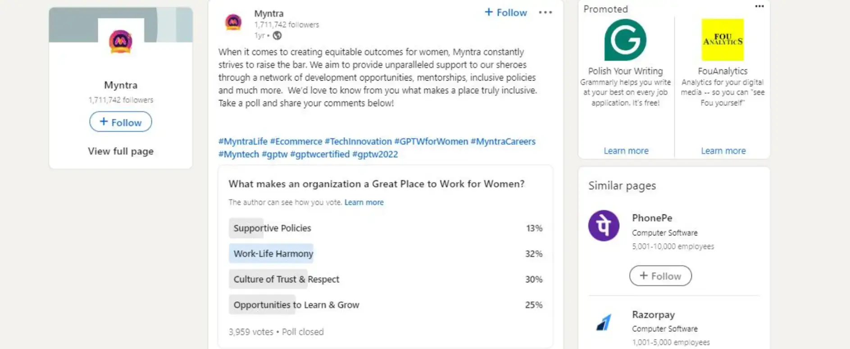Click Learn more under the Grammarly ad

pos(626,150)
